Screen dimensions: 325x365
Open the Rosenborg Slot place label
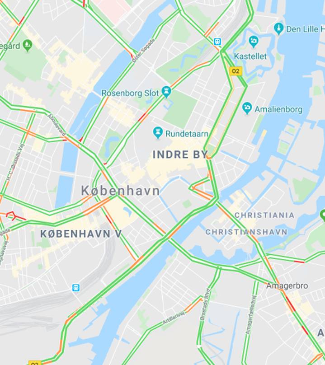[x=130, y=93]
